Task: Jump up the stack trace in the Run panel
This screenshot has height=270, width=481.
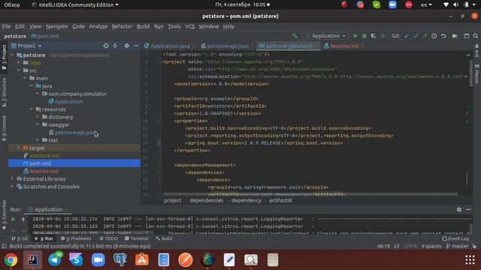Action: pyautogui.click(x=23, y=219)
